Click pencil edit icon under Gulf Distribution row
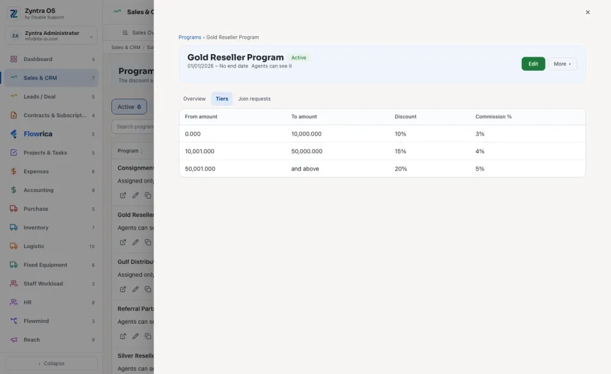Viewport: 611px width, 374px height. coord(135,289)
